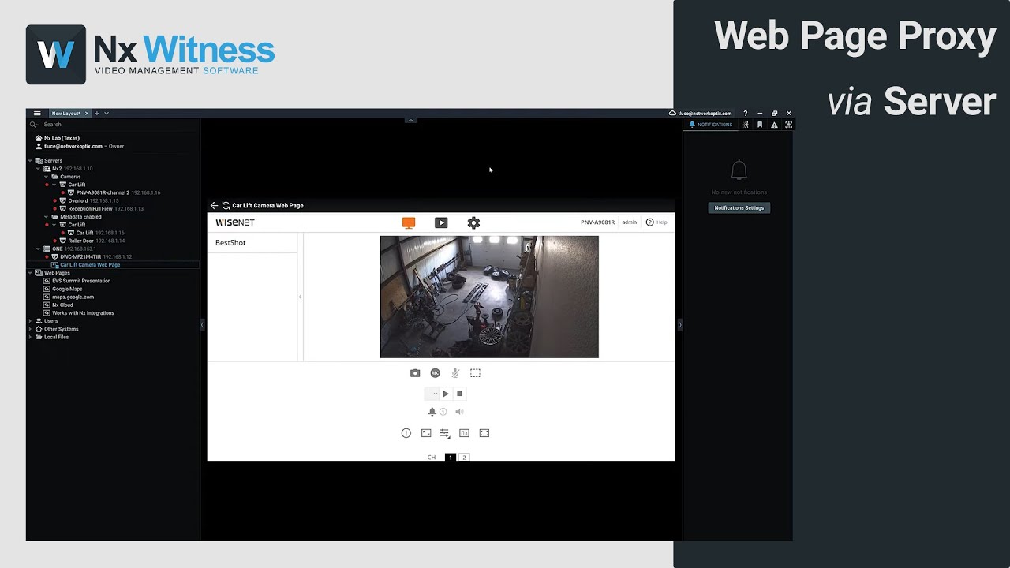Click the live camera video feed
Screen dimensions: 1010x568
[489, 297]
